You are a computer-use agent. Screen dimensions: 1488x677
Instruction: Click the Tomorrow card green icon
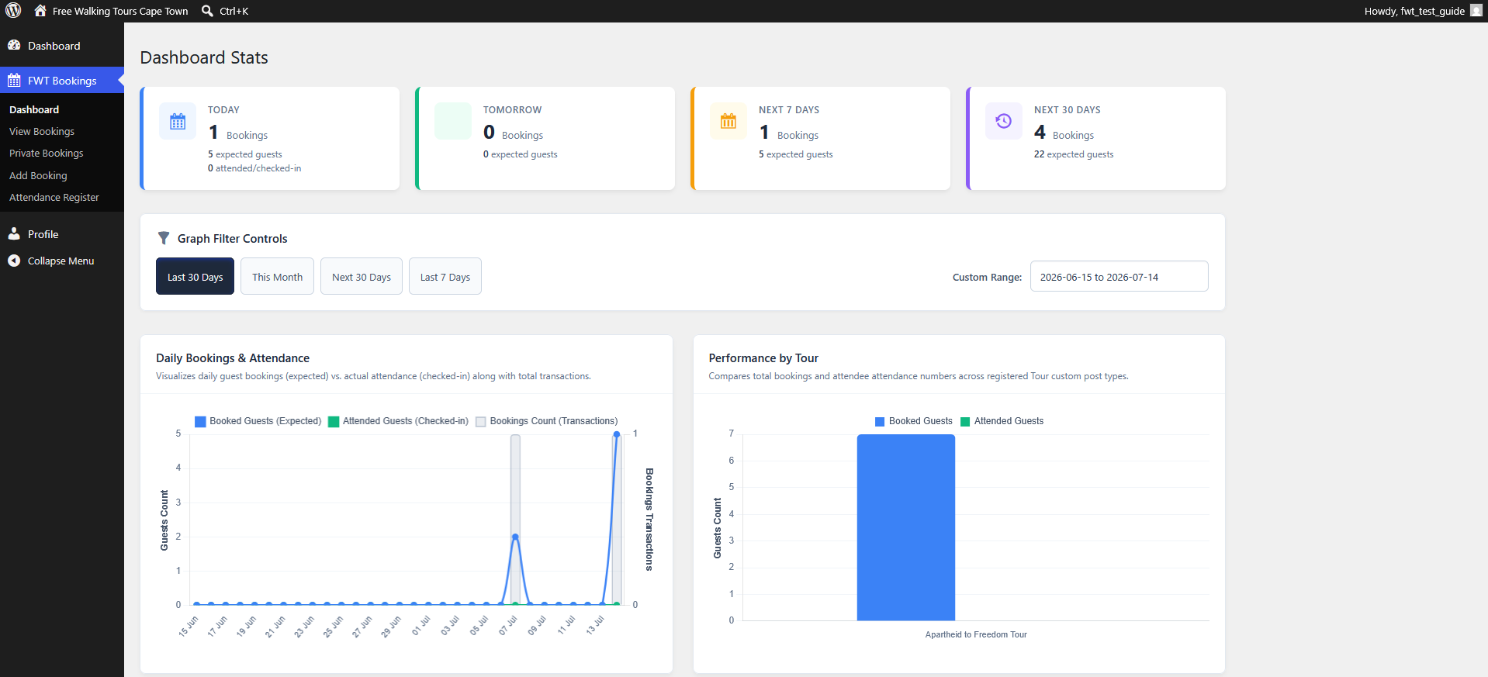tap(453, 121)
